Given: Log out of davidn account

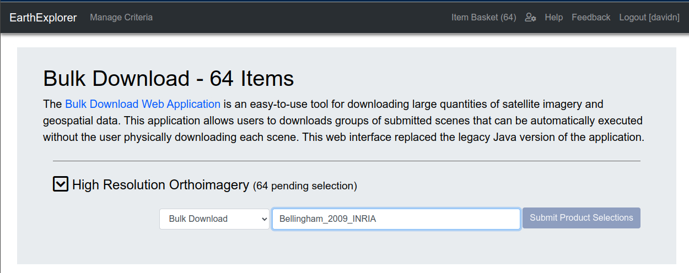Looking at the screenshot, I should coord(648,18).
